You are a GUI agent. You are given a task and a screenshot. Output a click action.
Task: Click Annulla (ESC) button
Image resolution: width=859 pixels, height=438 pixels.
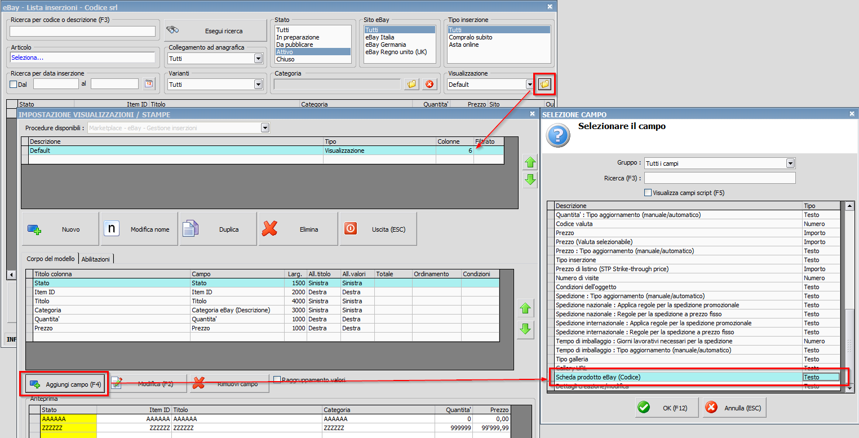tap(735, 408)
